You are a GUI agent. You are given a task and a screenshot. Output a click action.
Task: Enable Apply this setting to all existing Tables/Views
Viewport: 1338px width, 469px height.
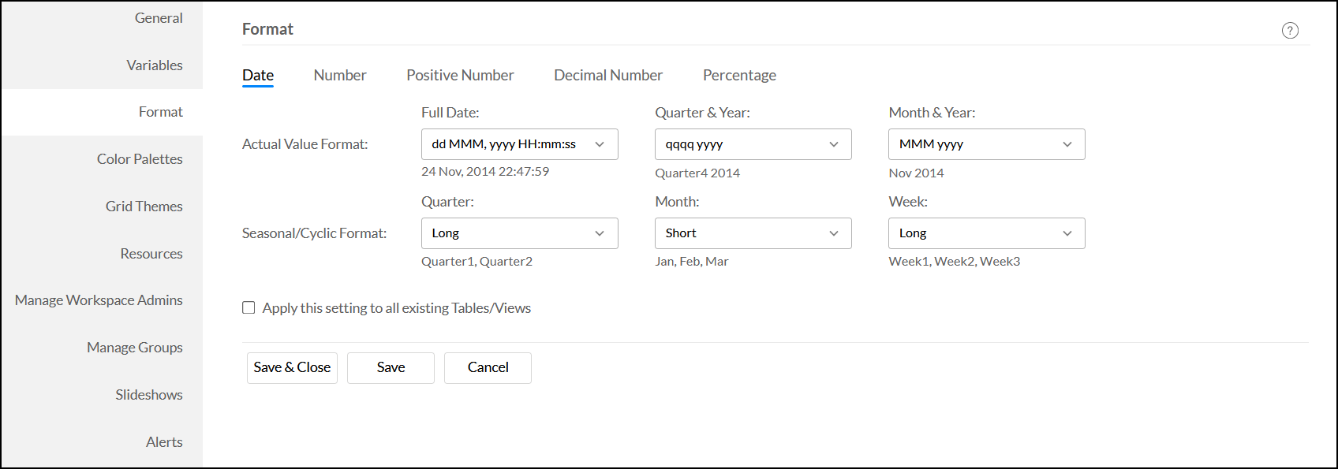249,308
